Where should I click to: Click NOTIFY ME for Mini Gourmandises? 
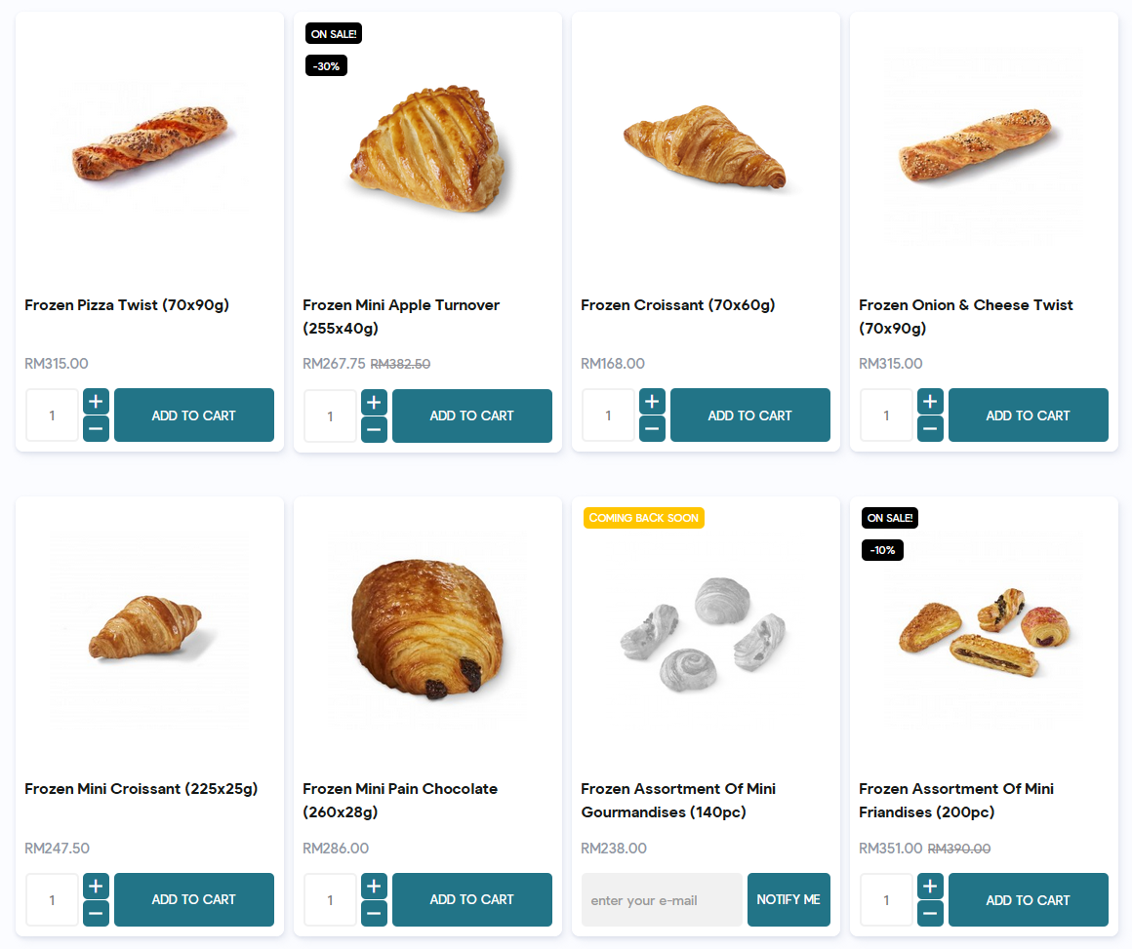pyautogui.click(x=788, y=899)
